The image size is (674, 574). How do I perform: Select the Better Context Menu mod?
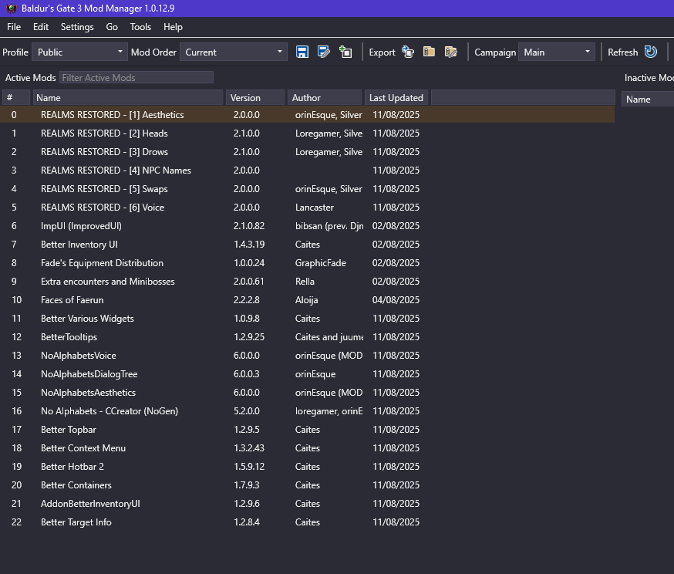click(x=308, y=447)
